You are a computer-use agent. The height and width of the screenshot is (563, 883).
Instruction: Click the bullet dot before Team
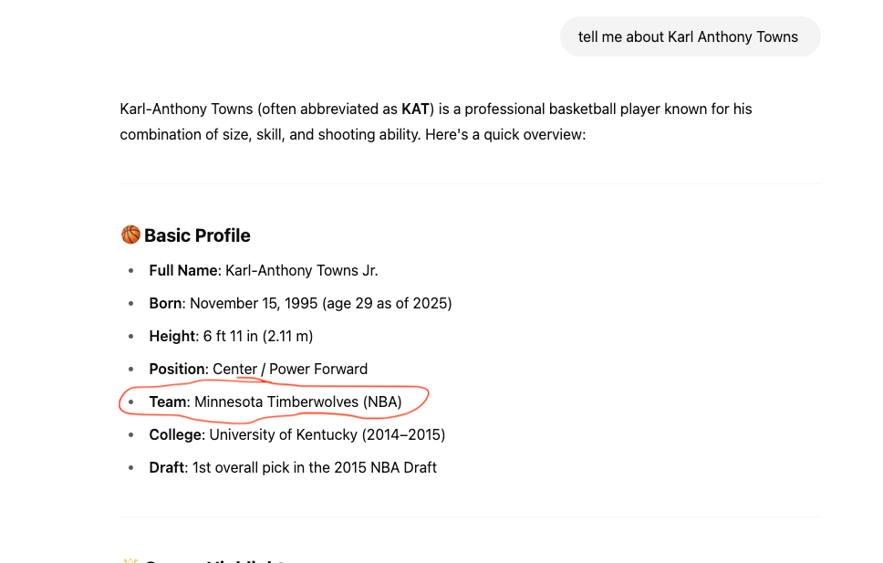pos(131,401)
